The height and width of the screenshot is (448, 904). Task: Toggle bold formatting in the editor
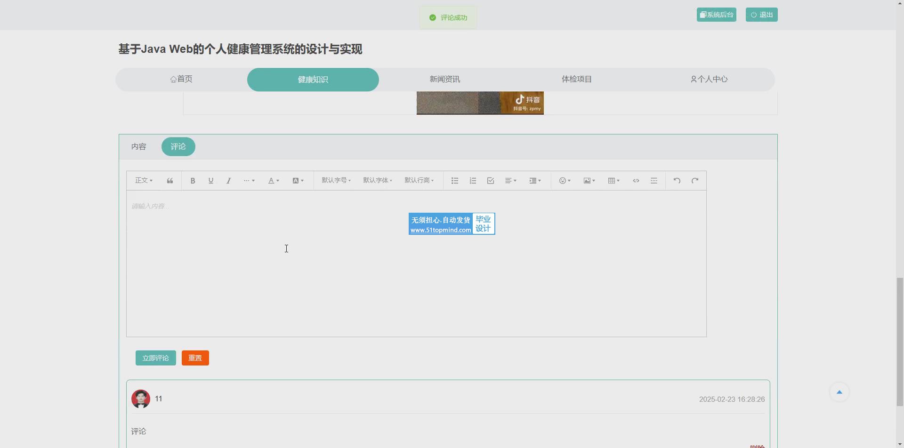193,181
